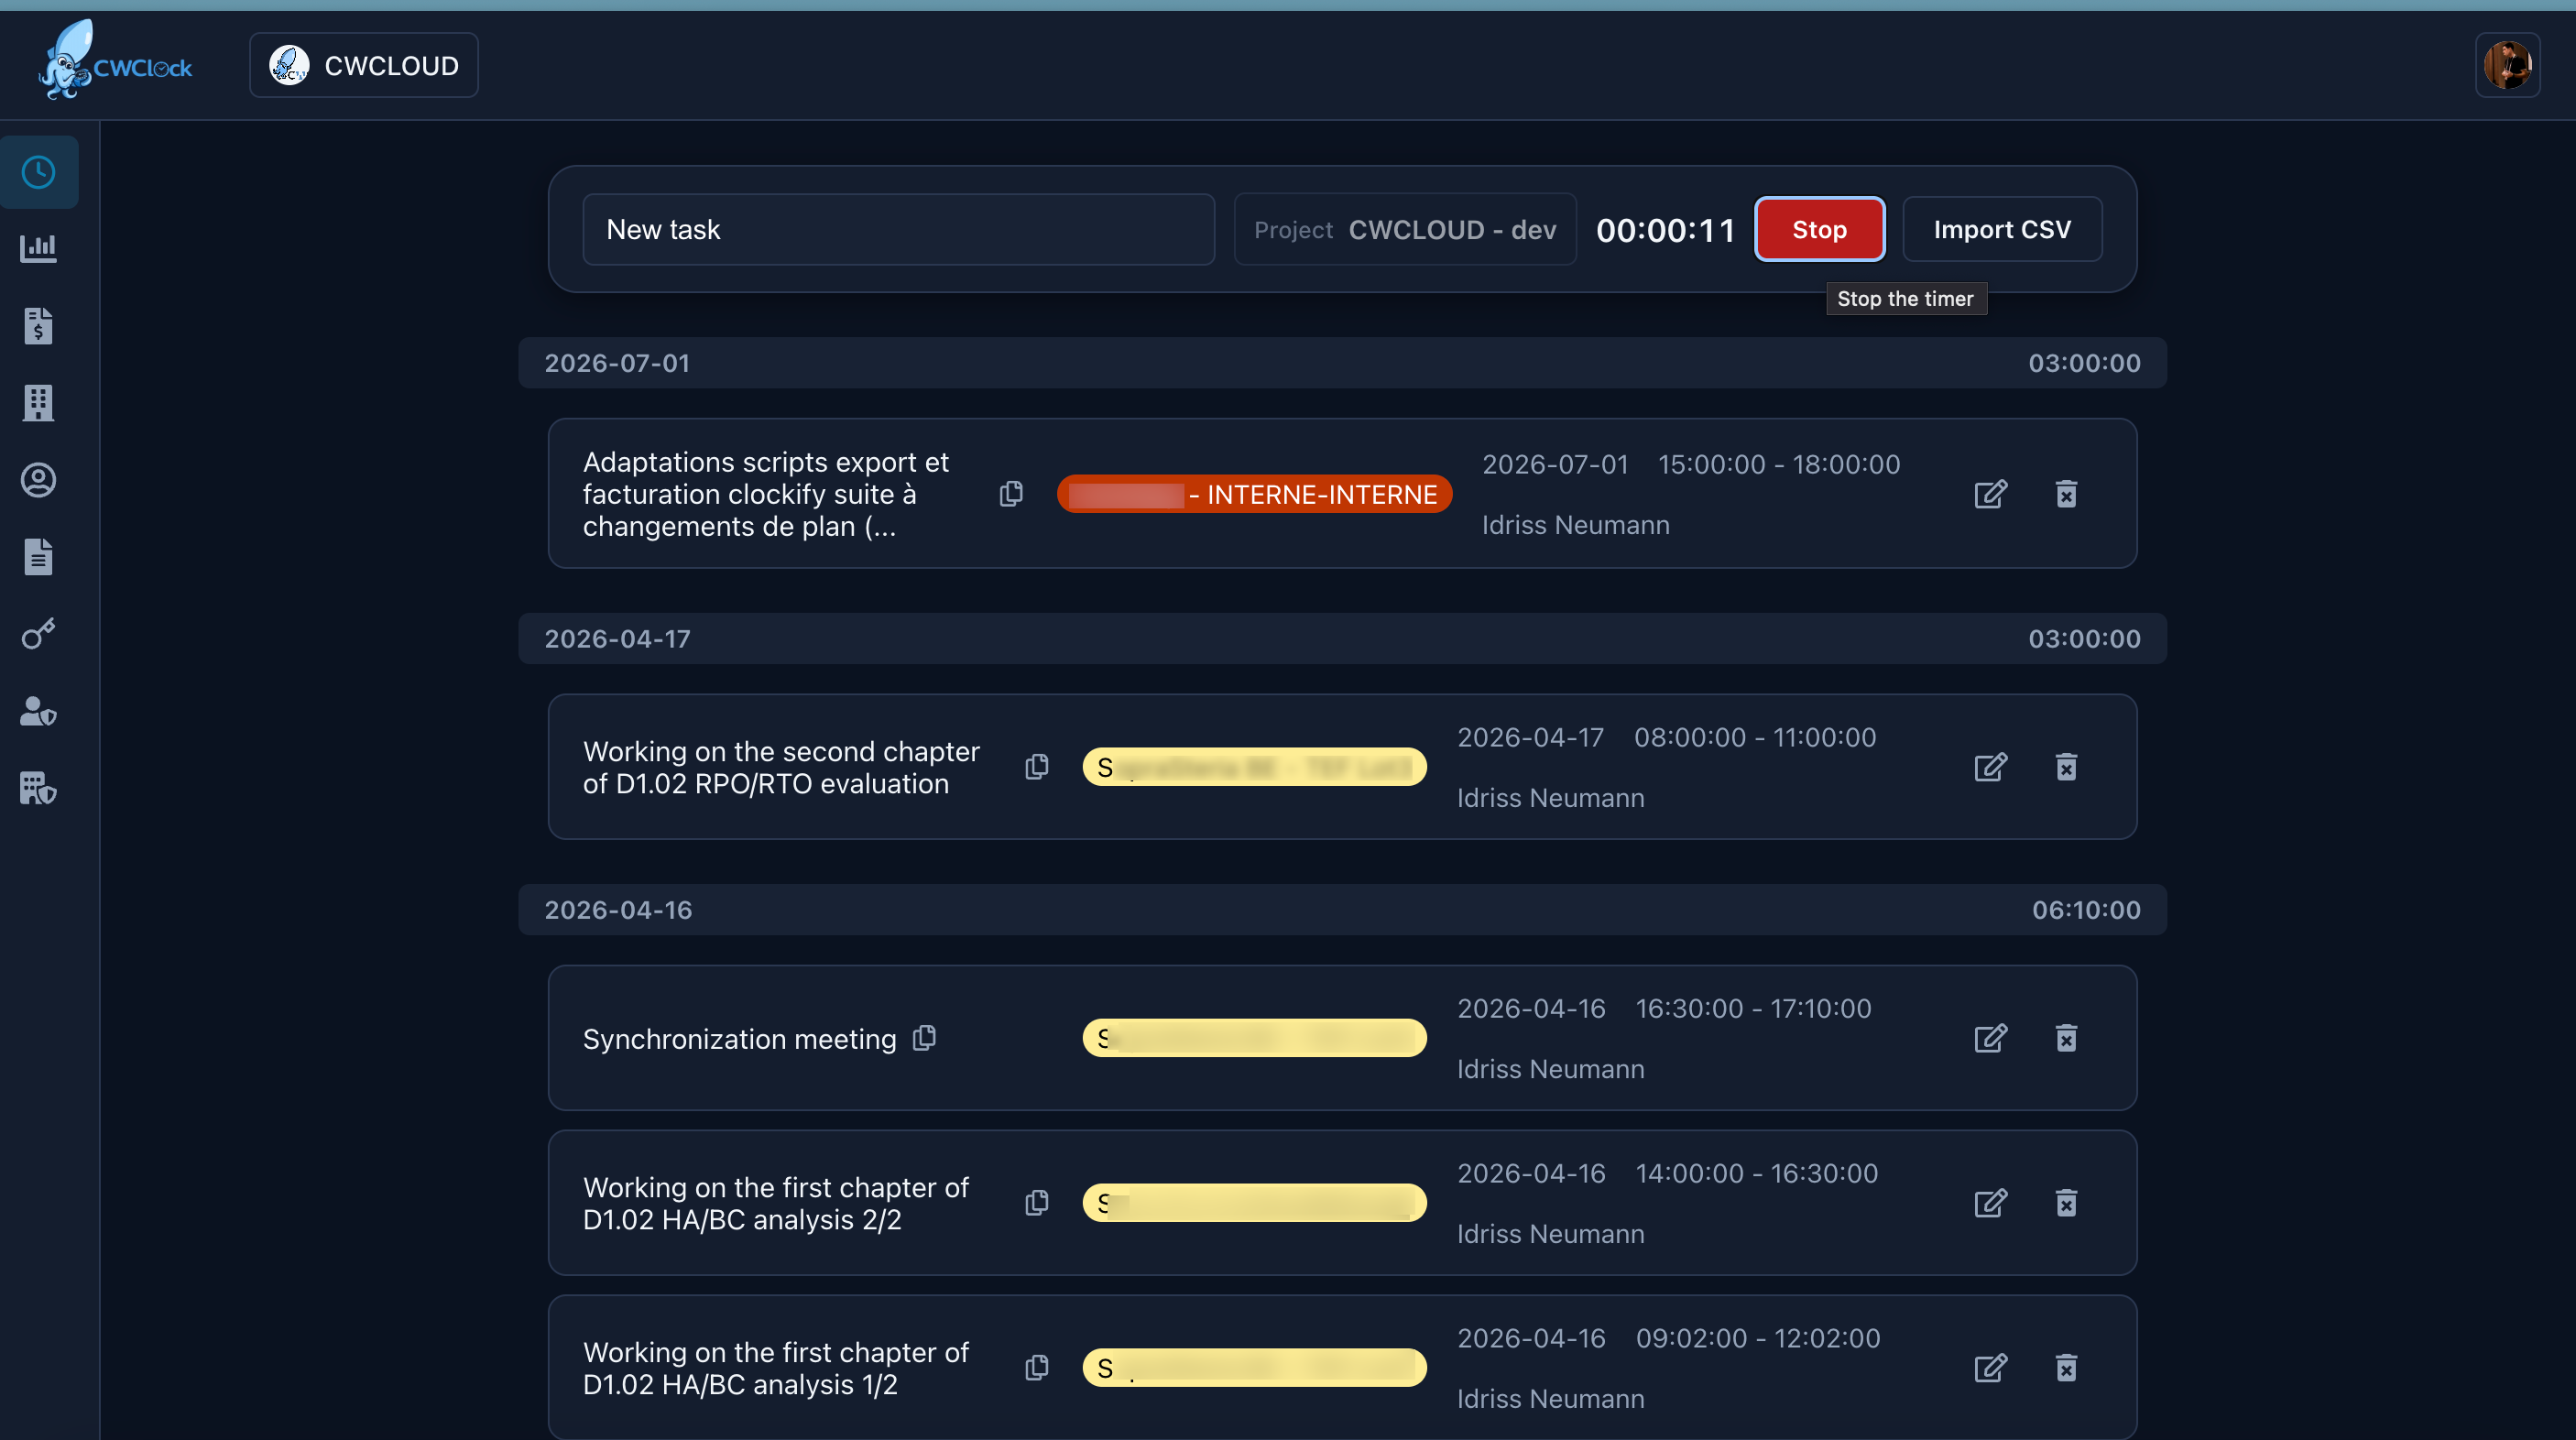The width and height of the screenshot is (2576, 1440).
Task: Open the user shield admin icon
Action: pos(38,711)
